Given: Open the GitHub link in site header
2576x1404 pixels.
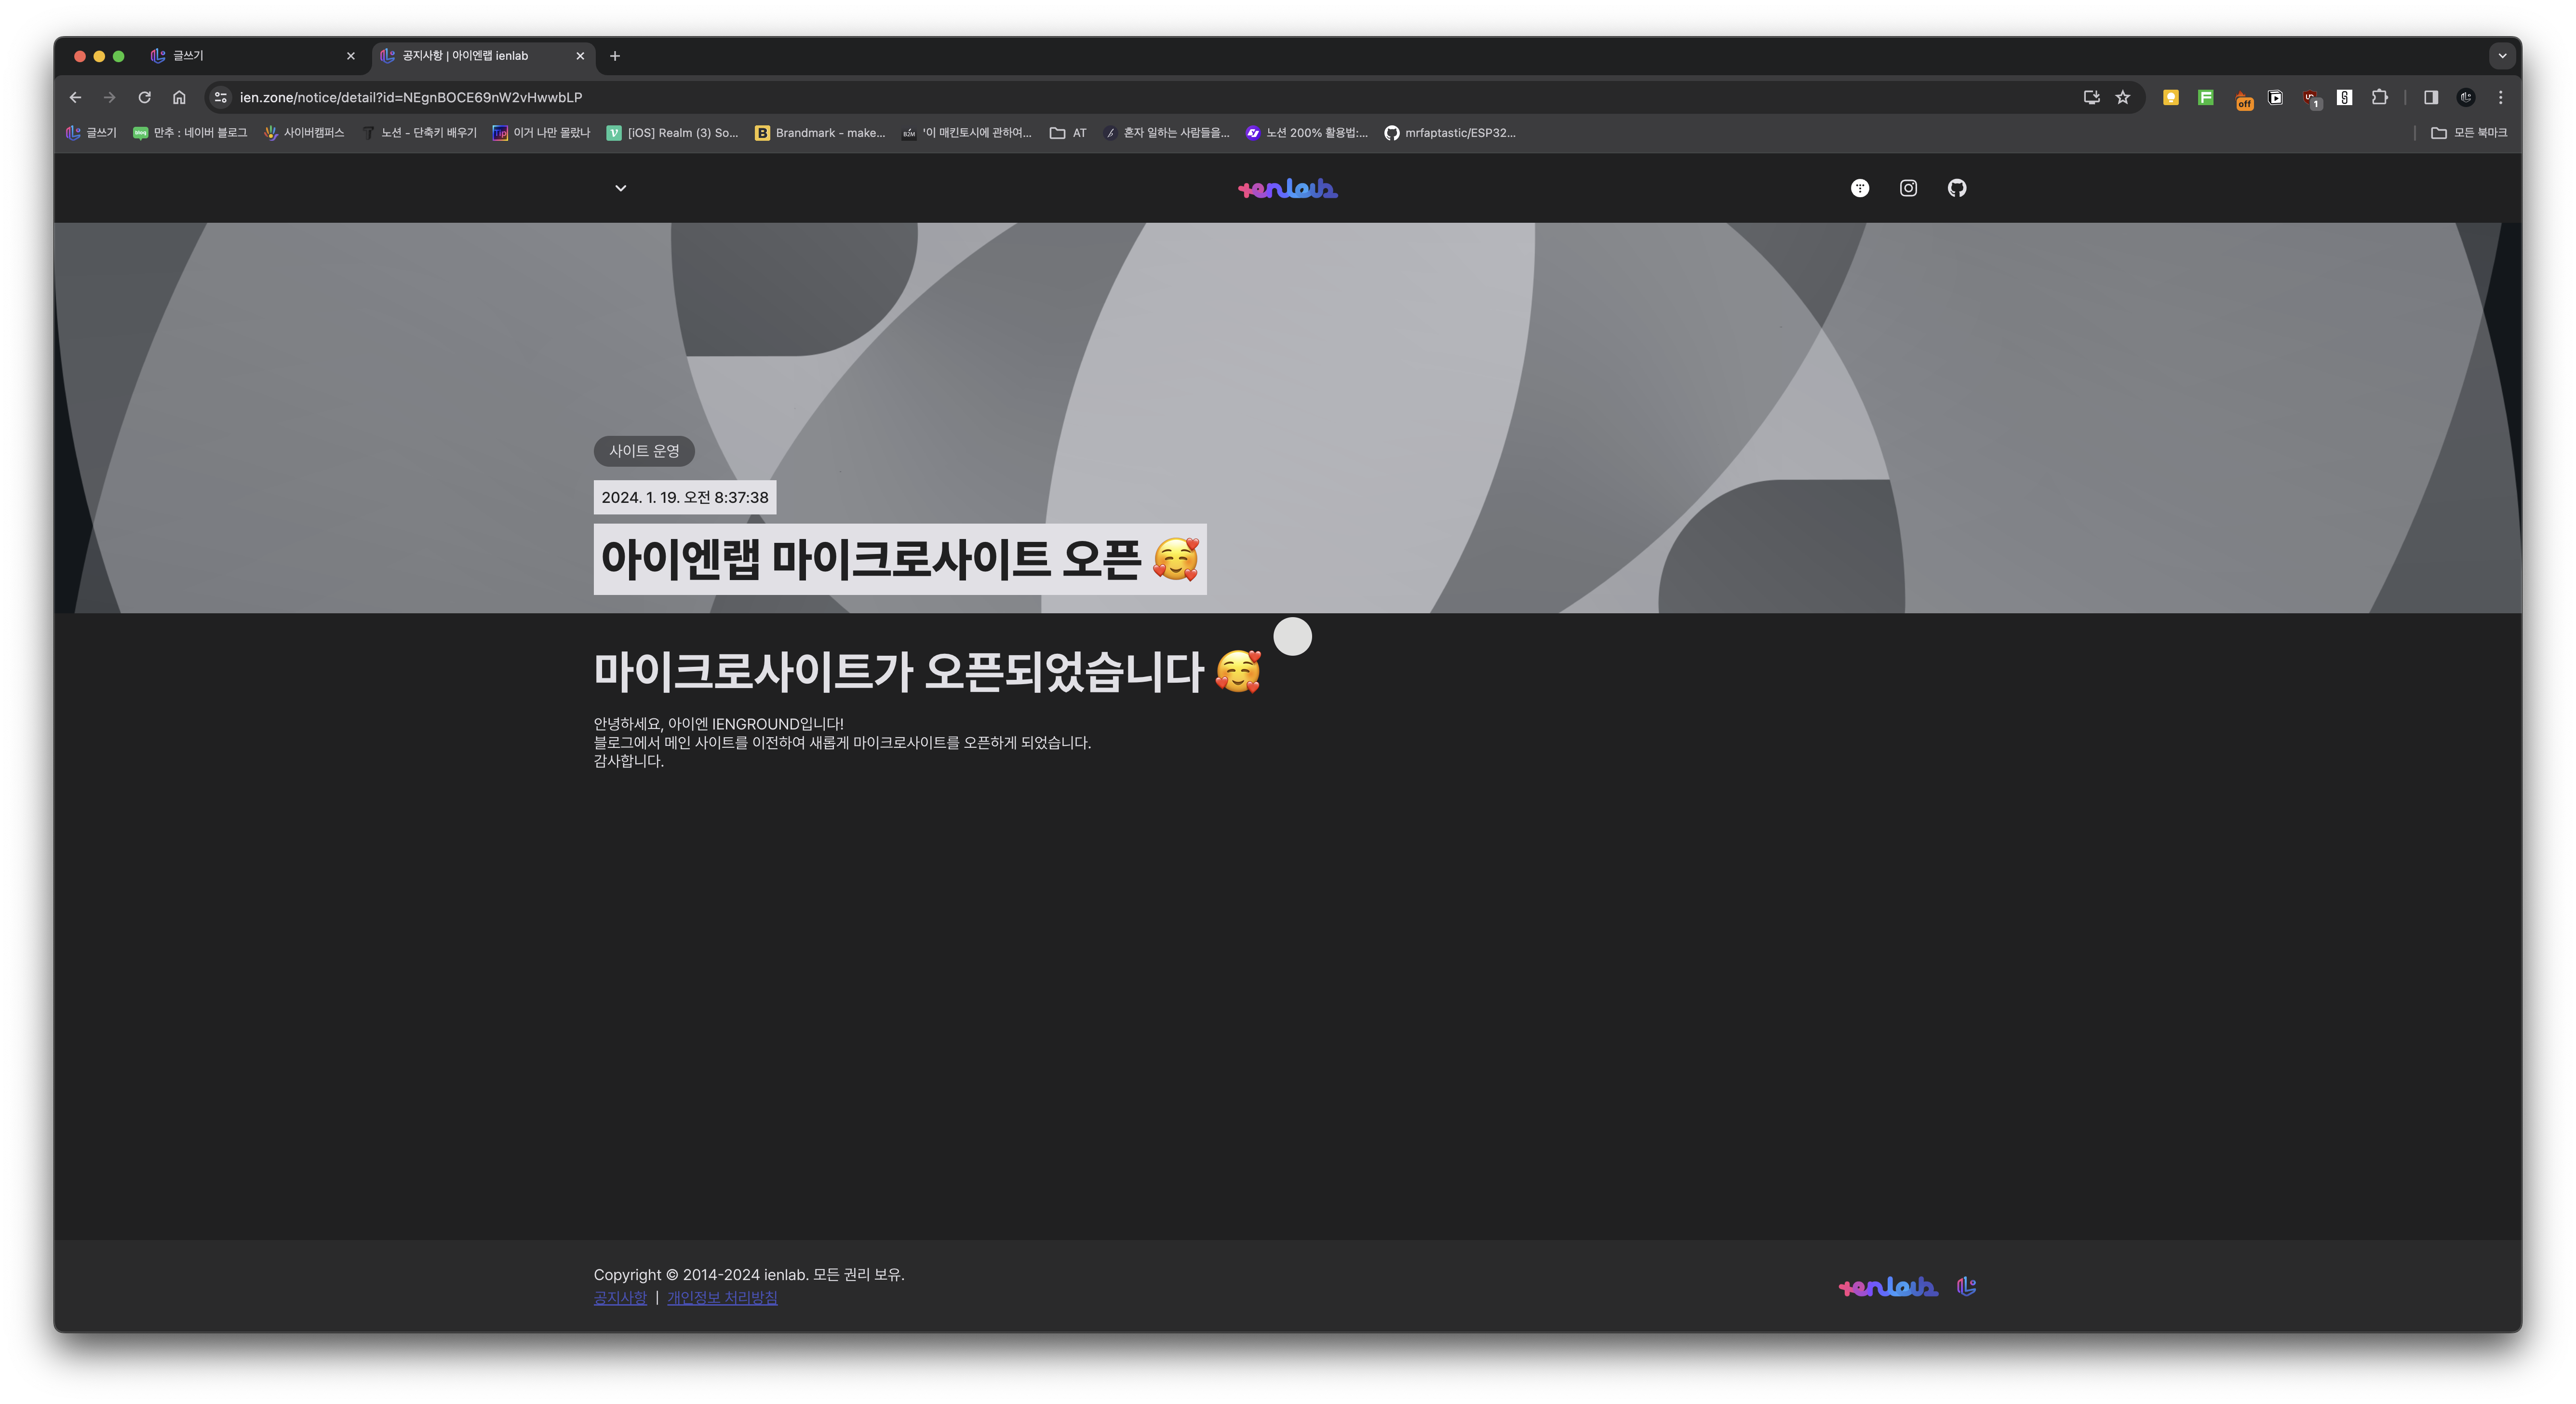Looking at the screenshot, I should click(1956, 188).
